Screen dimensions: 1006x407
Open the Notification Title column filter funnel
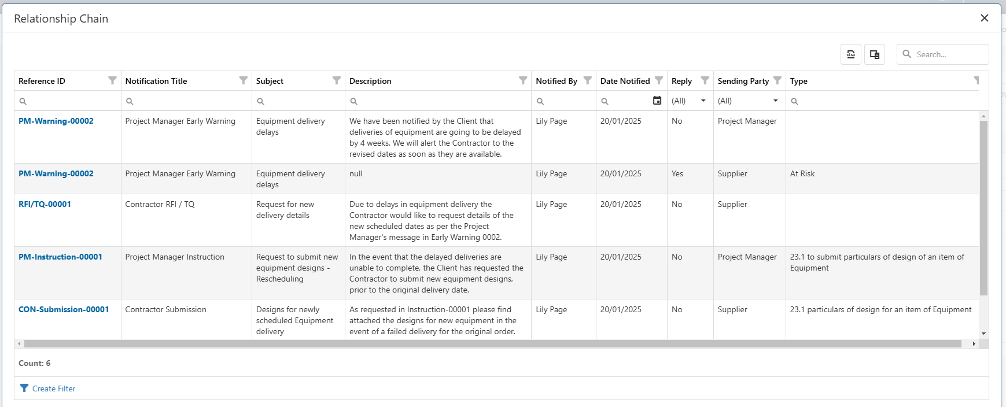pyautogui.click(x=244, y=80)
